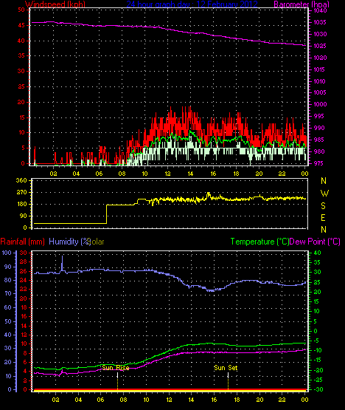Click the 100 humidity axis value
This screenshot has height=410, width=345.
[x=7, y=253]
